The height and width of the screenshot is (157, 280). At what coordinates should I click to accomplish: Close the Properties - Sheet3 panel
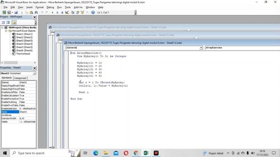pyautogui.click(x=35, y=68)
